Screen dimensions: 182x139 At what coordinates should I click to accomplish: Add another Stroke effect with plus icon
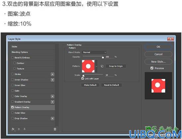[53, 74]
